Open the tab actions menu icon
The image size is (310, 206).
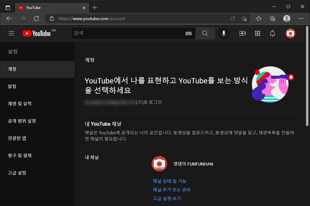click(8, 8)
